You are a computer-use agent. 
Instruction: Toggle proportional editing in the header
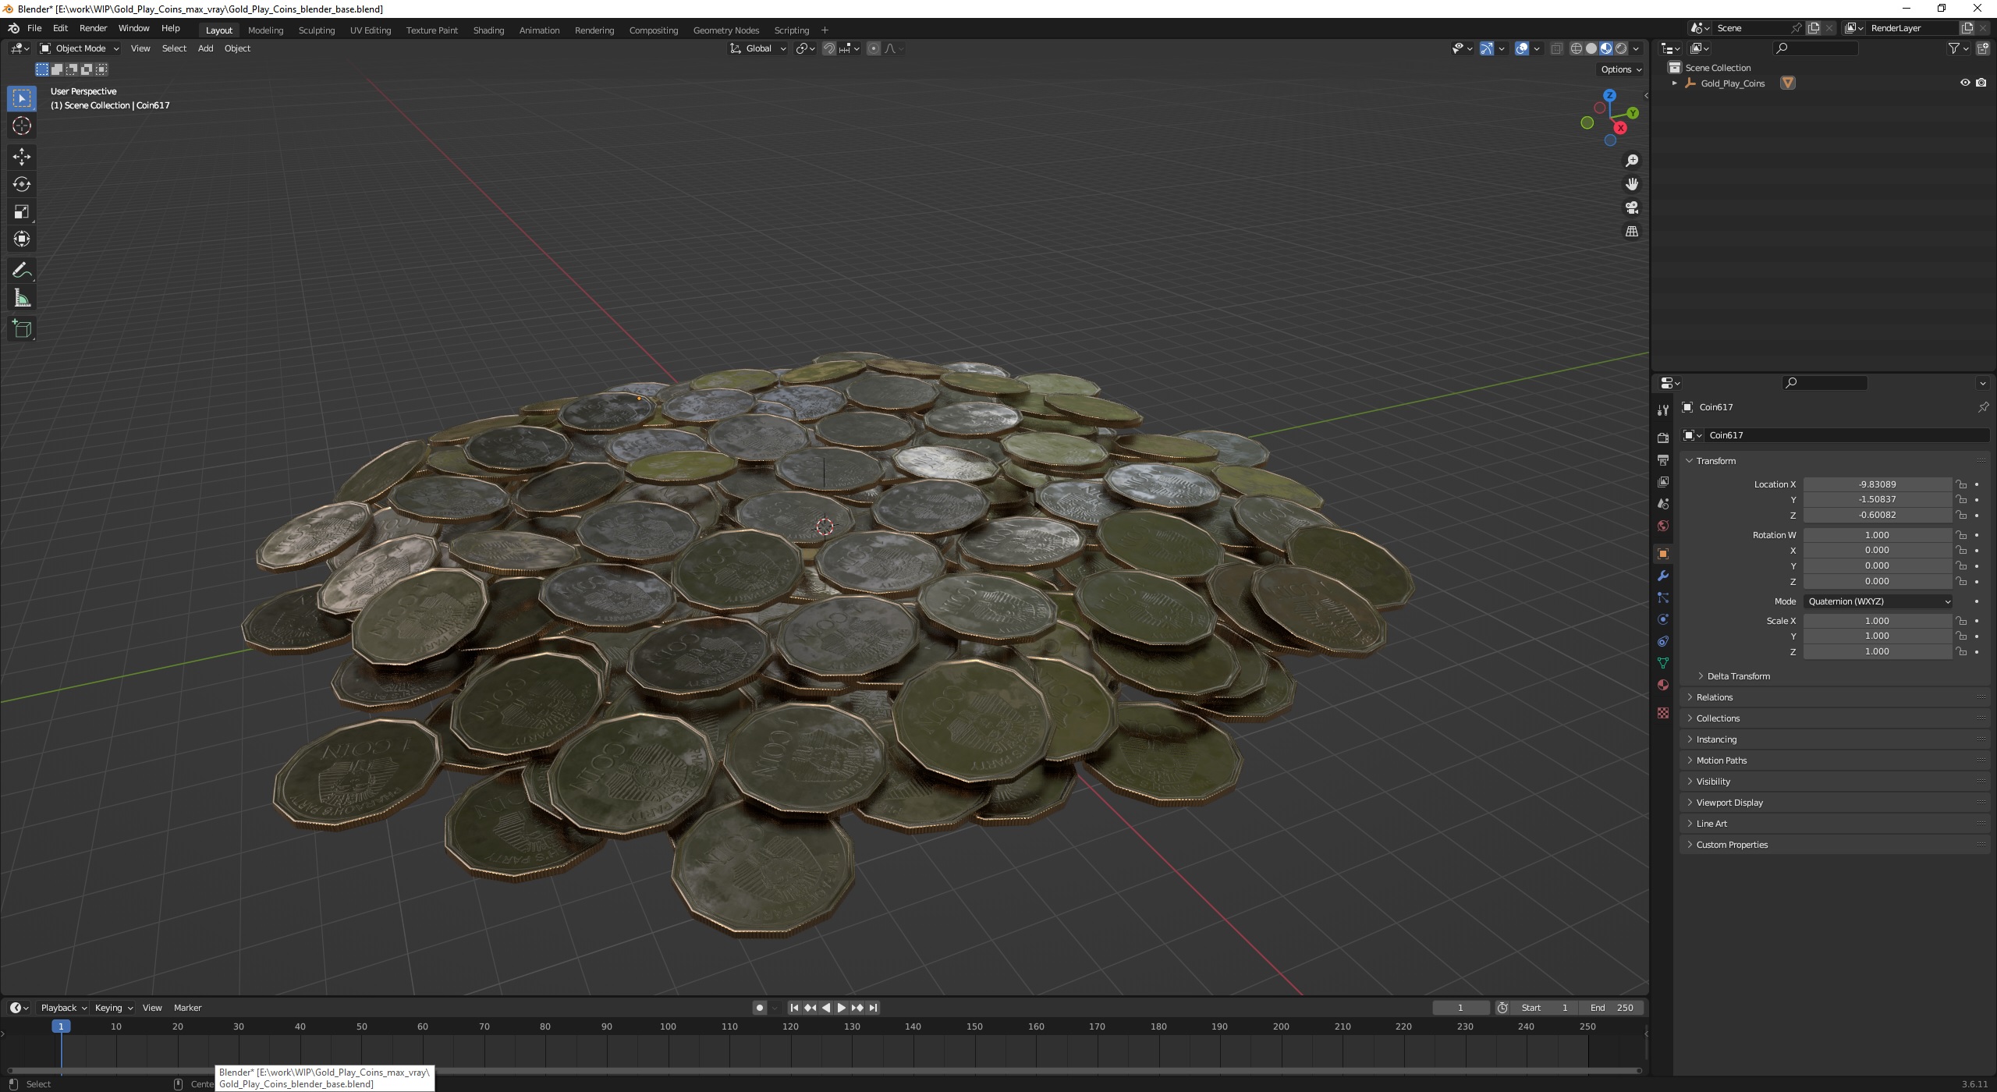point(874,48)
